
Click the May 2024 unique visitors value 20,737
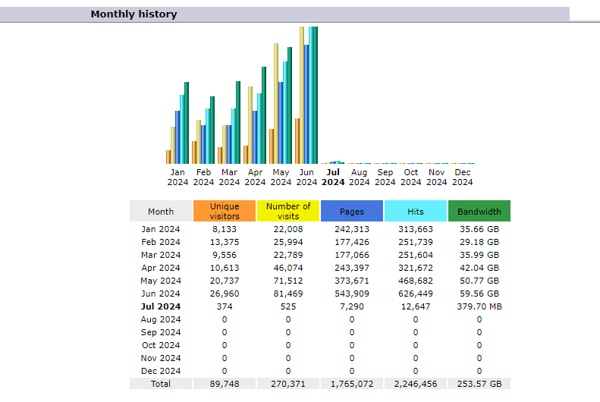[225, 281]
